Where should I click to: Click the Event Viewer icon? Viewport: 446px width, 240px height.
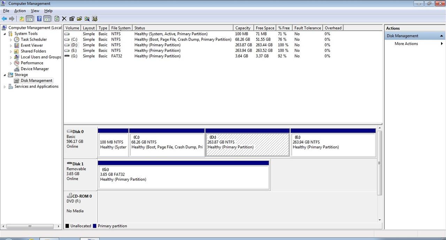click(x=17, y=46)
